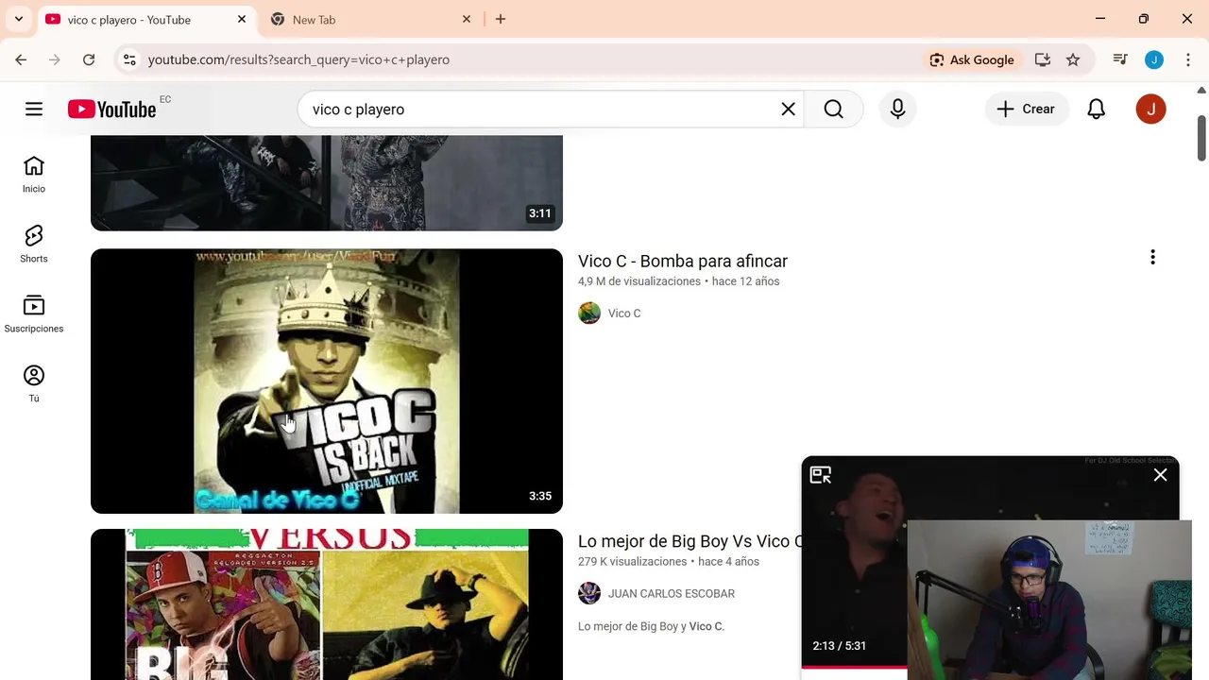Go to YouTube home via logo
The width and height of the screenshot is (1209, 680).
[112, 110]
